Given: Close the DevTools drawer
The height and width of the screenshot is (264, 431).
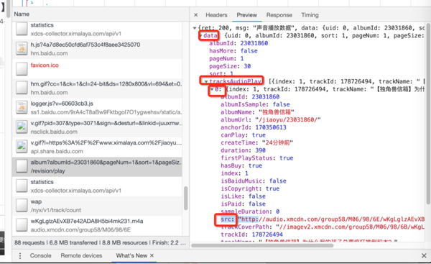Looking at the screenshot, I should (424, 256).
